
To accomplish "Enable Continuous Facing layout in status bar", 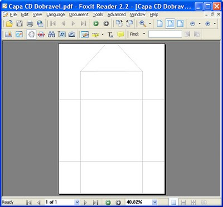I will pos(193,202).
